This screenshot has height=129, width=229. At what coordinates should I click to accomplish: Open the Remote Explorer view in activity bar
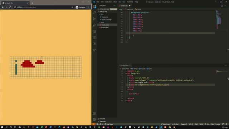pyautogui.click(x=94, y=31)
